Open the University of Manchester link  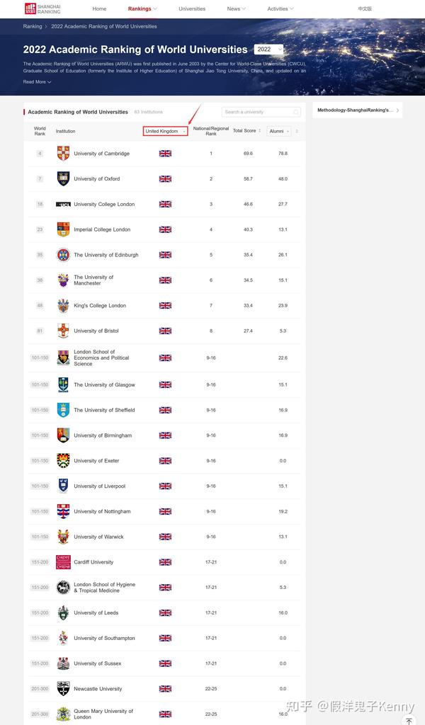tap(93, 280)
